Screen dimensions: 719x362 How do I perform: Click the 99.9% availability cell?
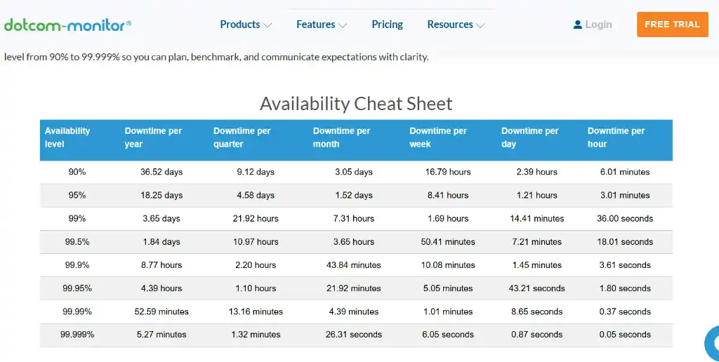(x=77, y=265)
